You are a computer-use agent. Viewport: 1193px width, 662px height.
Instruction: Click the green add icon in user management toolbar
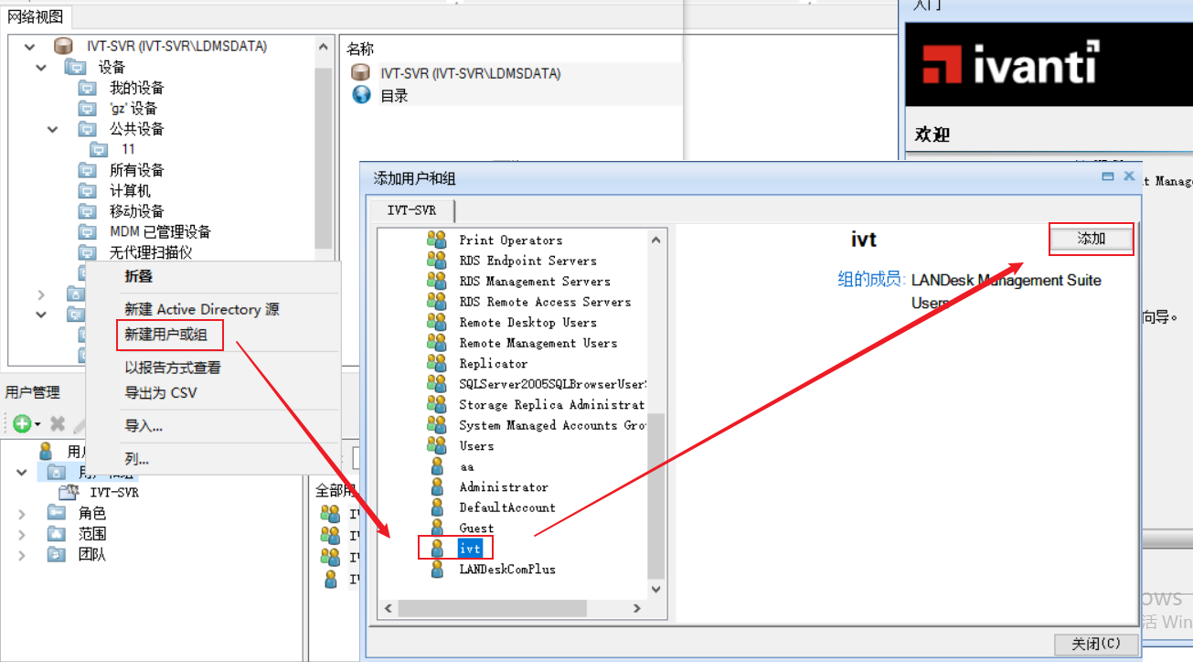22,423
